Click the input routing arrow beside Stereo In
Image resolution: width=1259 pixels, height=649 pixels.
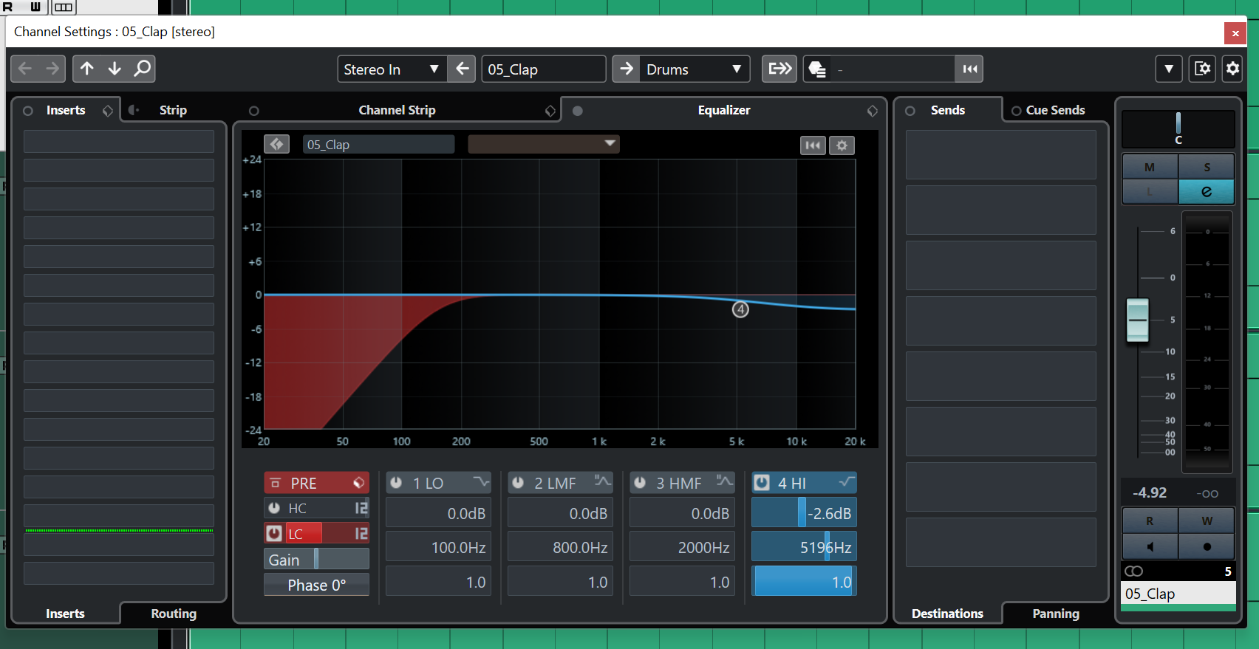coord(462,69)
